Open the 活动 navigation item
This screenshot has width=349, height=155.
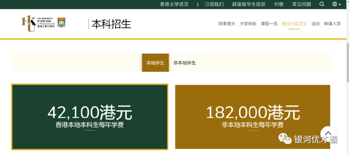tap(315, 24)
